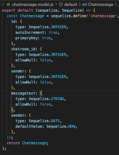Click the chevron before the JS icon
The image size is (119, 155).
[x=3, y=4]
